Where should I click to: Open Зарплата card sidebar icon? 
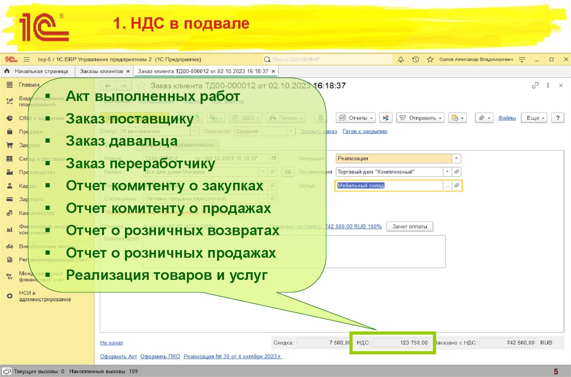point(10,199)
